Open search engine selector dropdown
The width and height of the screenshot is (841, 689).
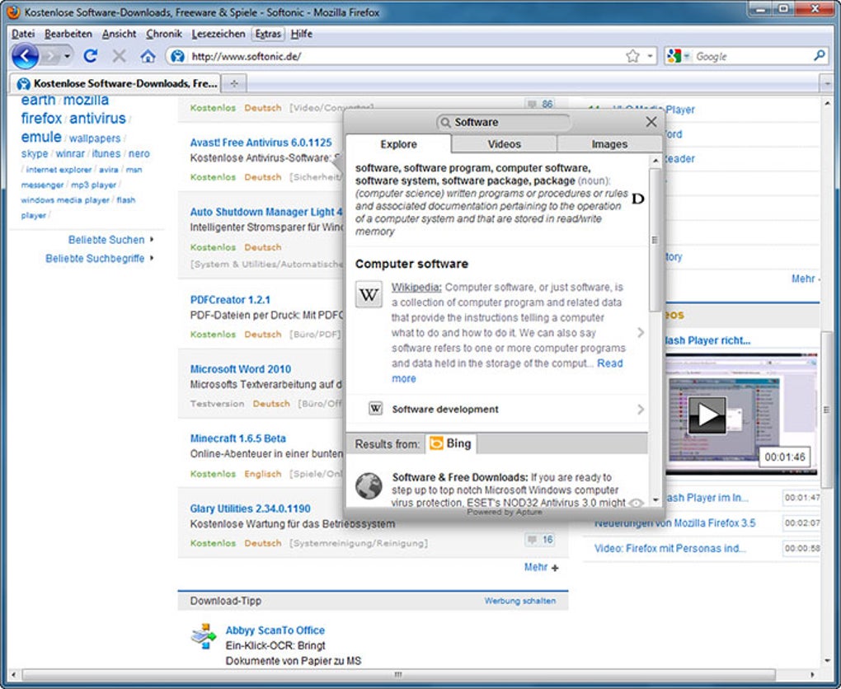[687, 56]
